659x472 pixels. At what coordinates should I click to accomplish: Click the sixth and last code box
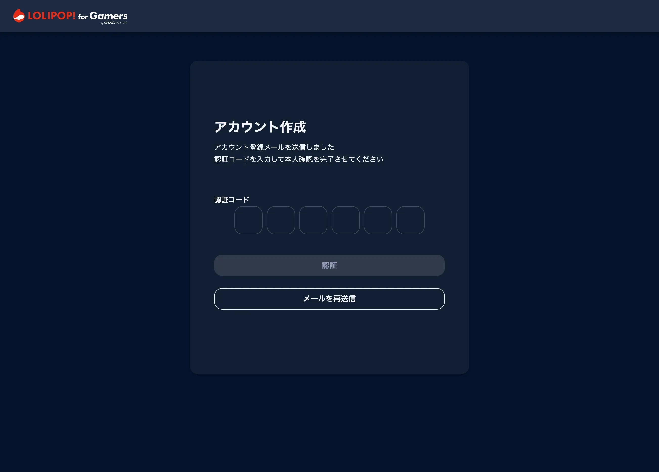pyautogui.click(x=410, y=220)
